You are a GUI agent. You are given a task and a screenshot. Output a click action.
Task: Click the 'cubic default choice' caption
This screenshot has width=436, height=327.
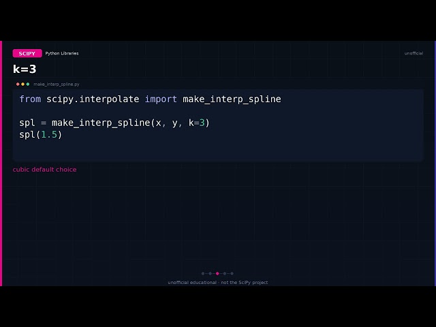[44, 170]
